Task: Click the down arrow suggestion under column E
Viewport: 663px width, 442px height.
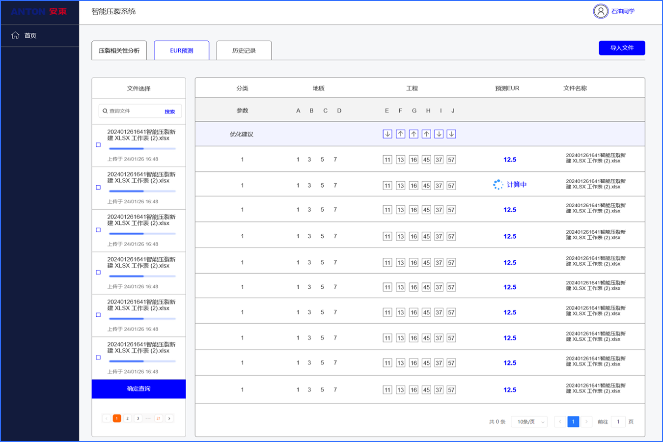Action: [387, 134]
